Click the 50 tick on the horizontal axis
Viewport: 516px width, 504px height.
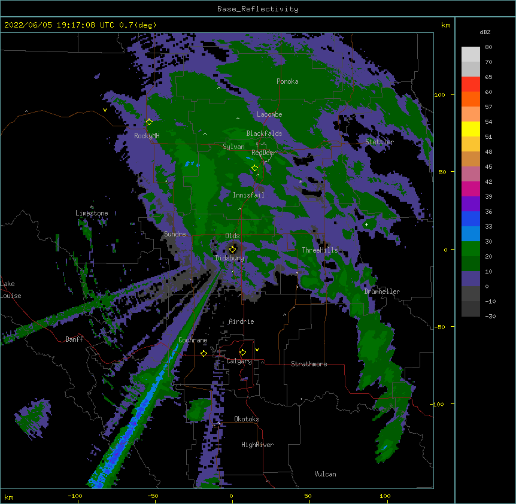pyautogui.click(x=308, y=496)
